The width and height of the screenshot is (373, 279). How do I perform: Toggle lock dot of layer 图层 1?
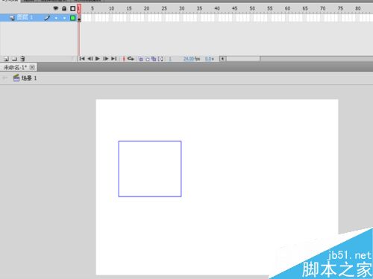point(64,18)
